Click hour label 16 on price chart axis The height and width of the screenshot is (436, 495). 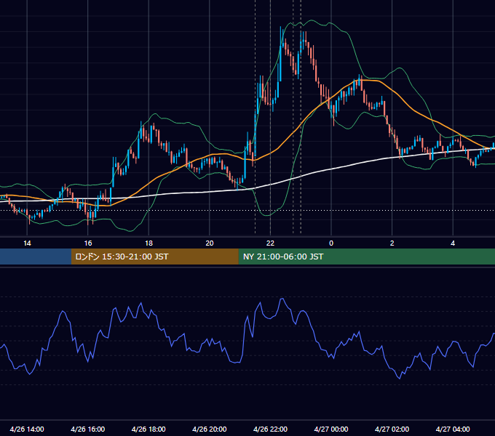[88, 243]
